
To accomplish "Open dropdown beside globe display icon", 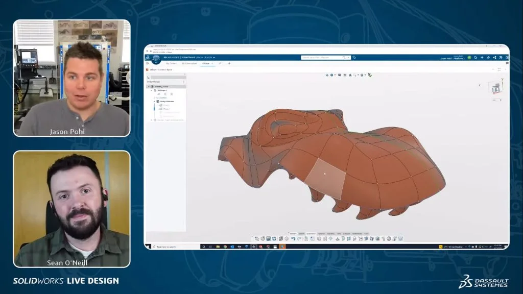I will coord(335,75).
